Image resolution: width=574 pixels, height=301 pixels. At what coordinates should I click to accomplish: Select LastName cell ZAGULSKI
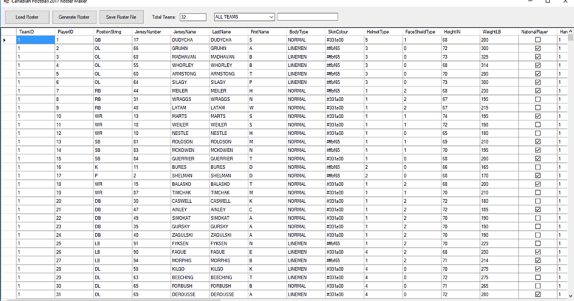tap(229, 235)
